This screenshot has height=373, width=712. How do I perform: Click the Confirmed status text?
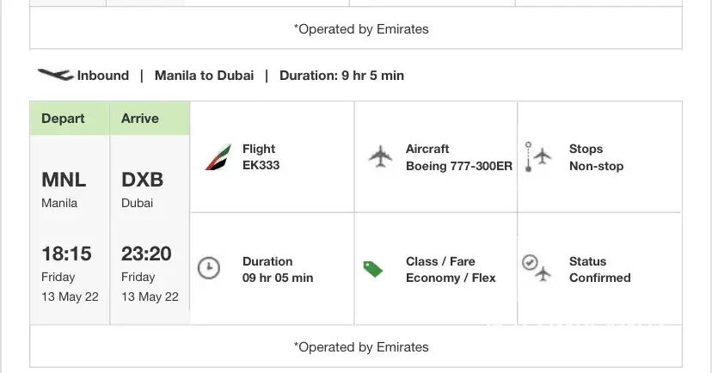(x=599, y=278)
